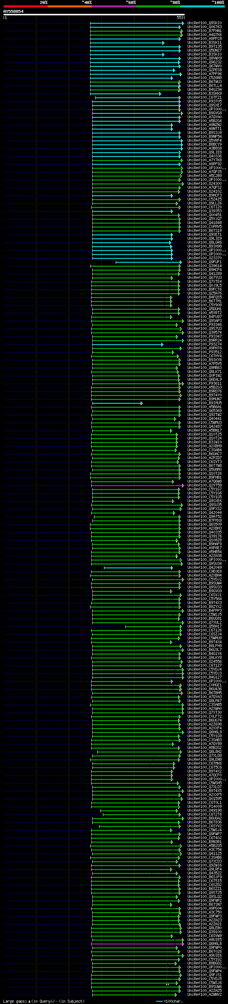Click the purple alignment bar for UniRef100_Q6H6L8
The image size is (228, 1004).
pos(138,943)
